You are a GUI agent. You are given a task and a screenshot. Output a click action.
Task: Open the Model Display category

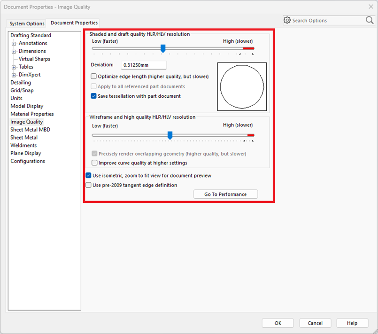pos(27,106)
